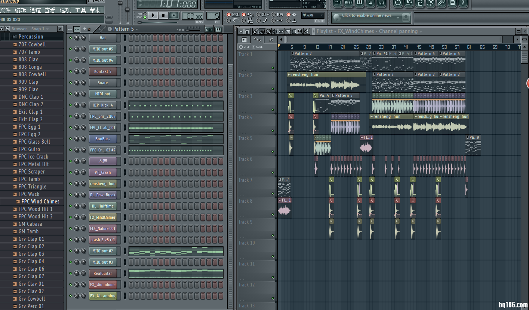This screenshot has width=529, height=310.
Task: Open the step sequencer from top toolbar
Action: (348, 3)
